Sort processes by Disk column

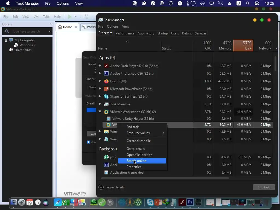click(243, 46)
